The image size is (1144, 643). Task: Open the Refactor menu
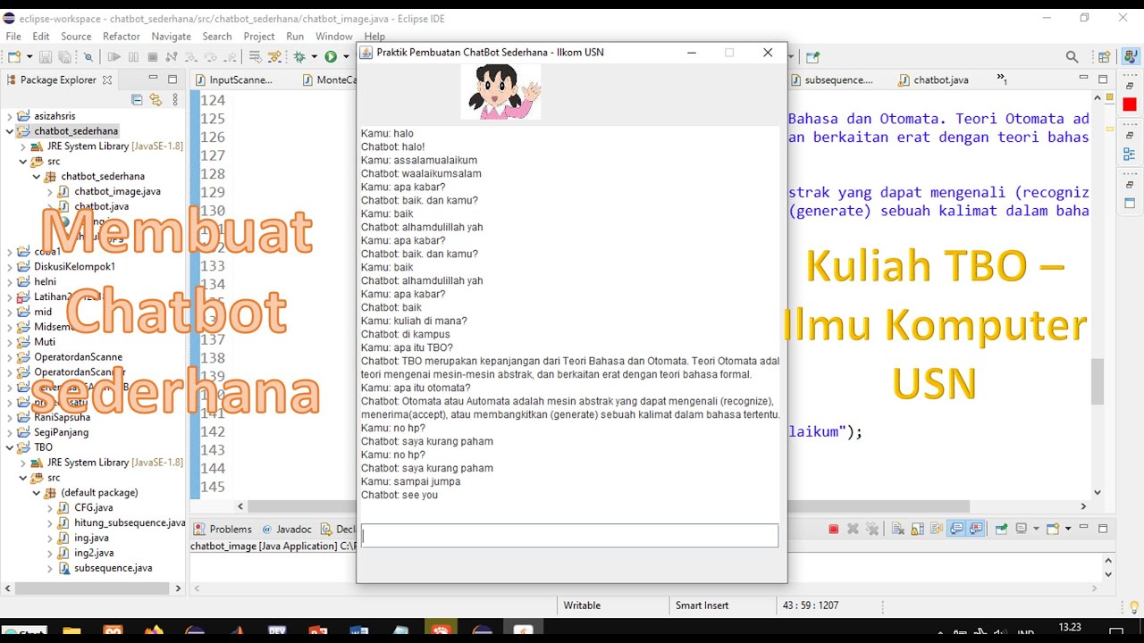click(122, 37)
